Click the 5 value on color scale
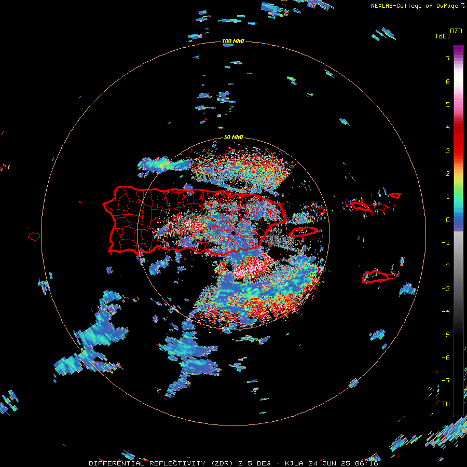Viewport: 467px width, 467px height. tap(448, 104)
